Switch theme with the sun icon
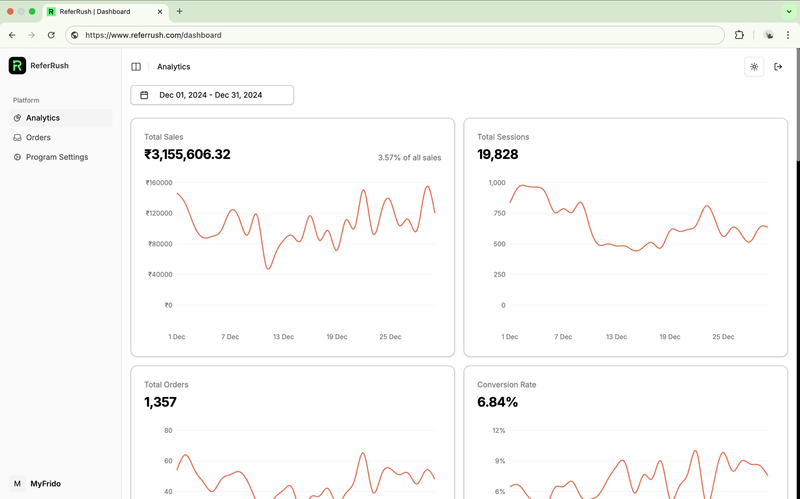Viewport: 800px width, 499px height. pyautogui.click(x=754, y=67)
